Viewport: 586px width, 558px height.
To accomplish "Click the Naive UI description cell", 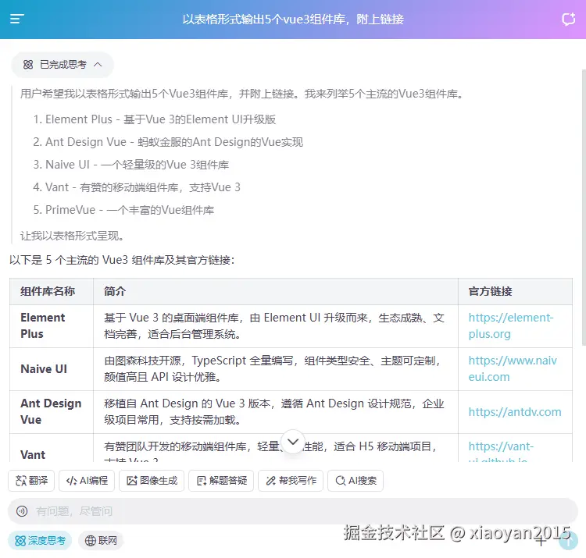I will (x=276, y=369).
